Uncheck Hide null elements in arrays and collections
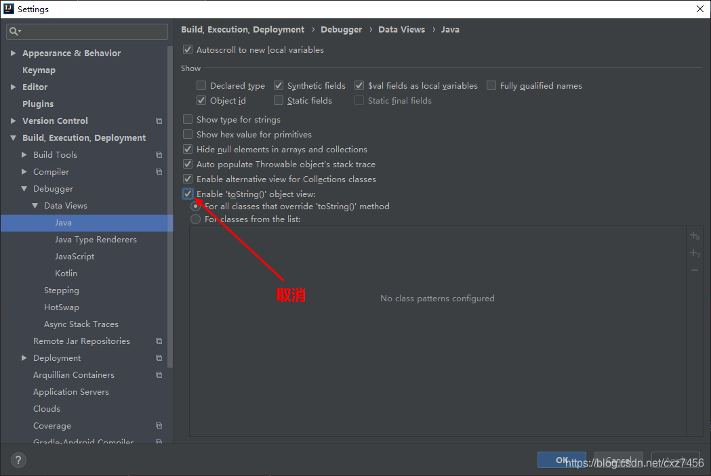 click(188, 150)
